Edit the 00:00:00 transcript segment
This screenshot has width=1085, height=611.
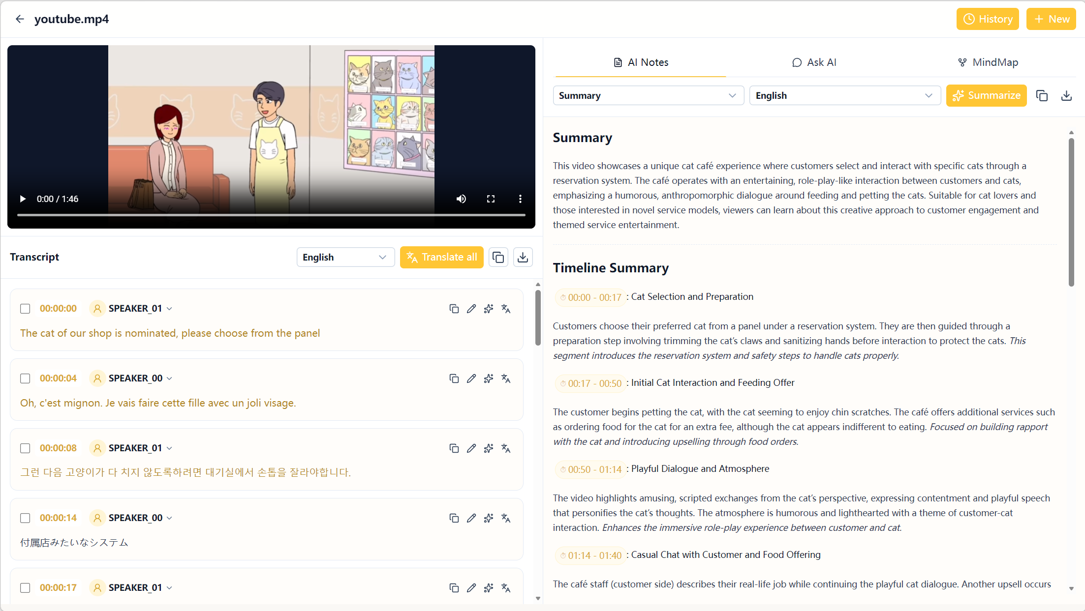(x=471, y=309)
